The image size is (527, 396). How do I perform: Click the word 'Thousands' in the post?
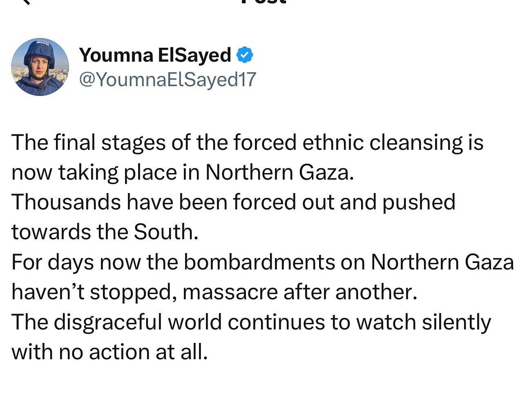pyautogui.click(x=65, y=202)
